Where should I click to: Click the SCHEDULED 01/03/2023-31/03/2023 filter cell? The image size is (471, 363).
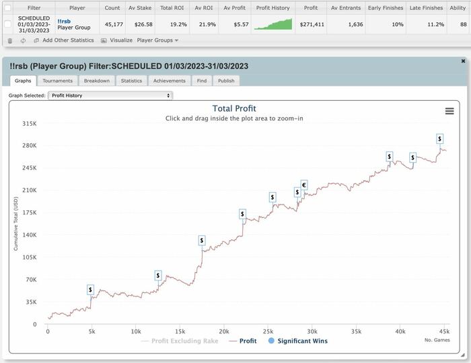click(34, 24)
